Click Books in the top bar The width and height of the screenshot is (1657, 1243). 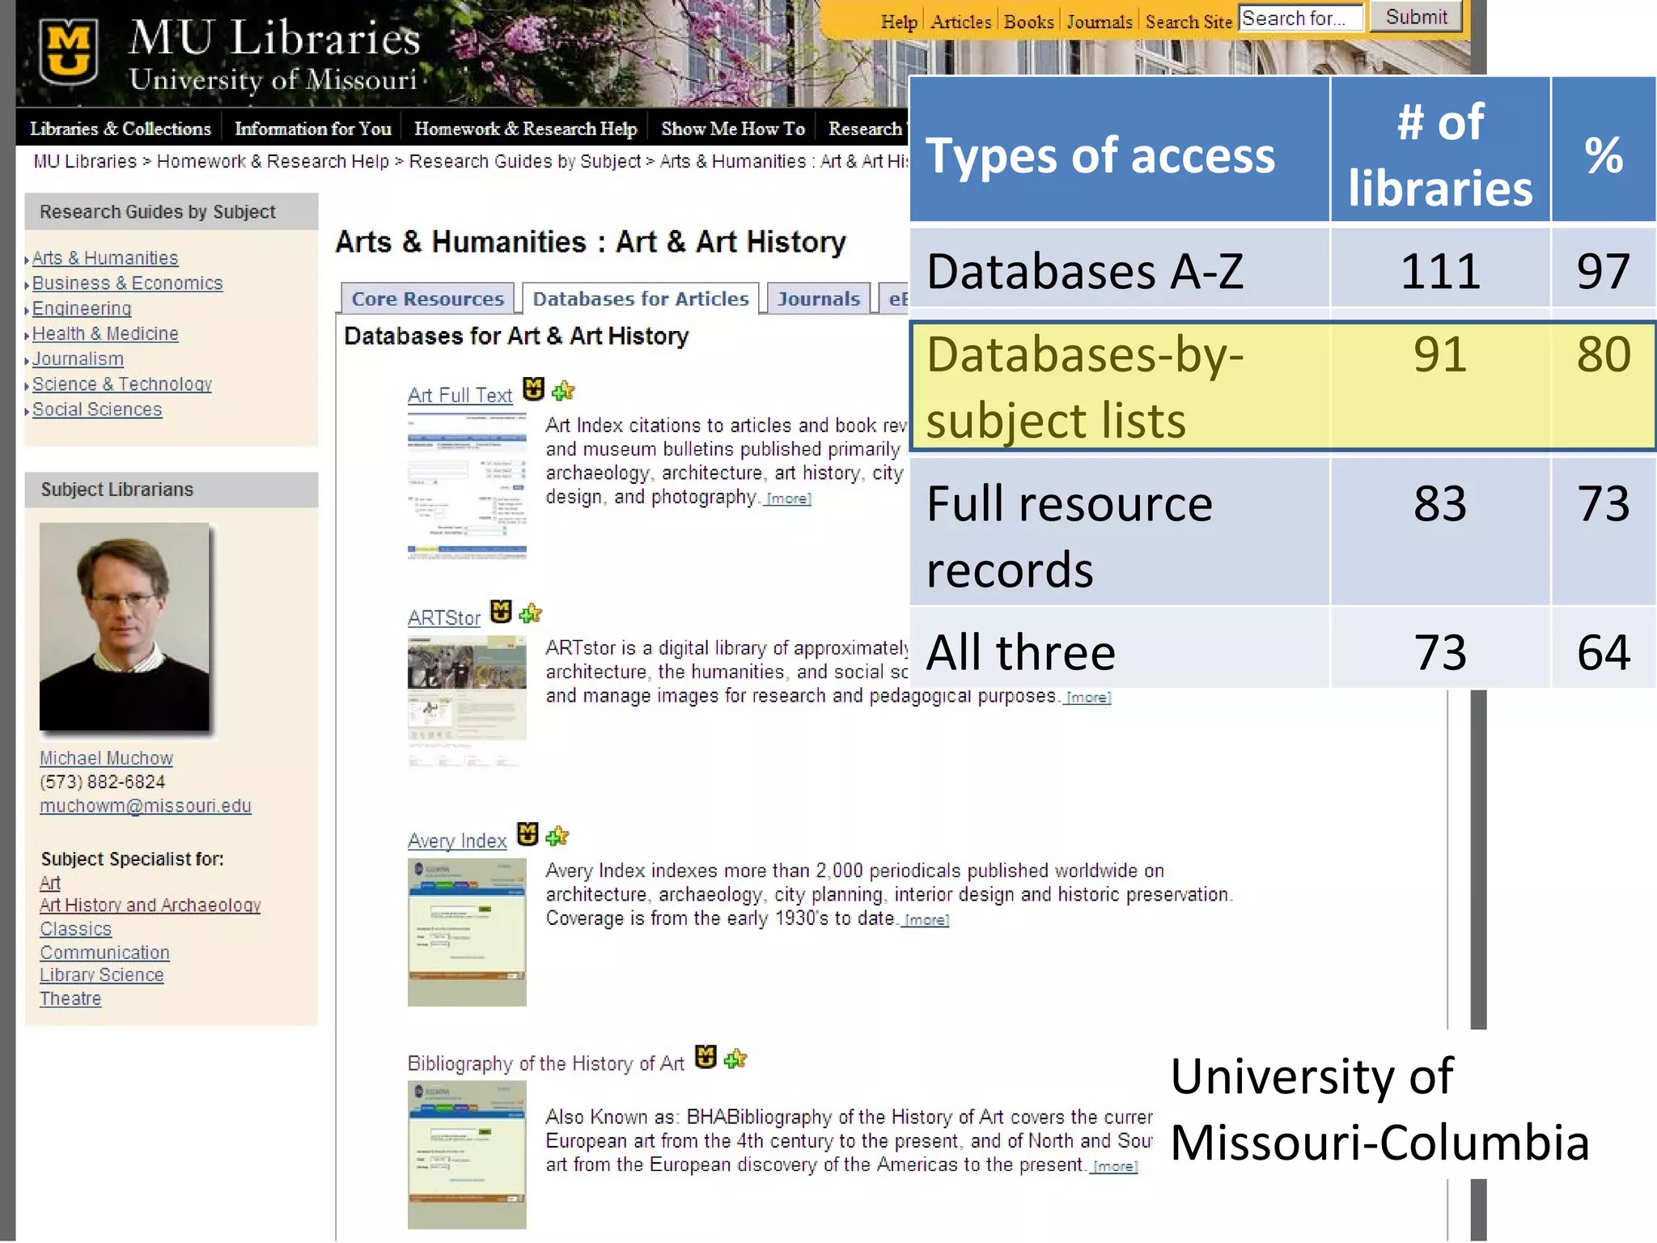tap(1028, 22)
